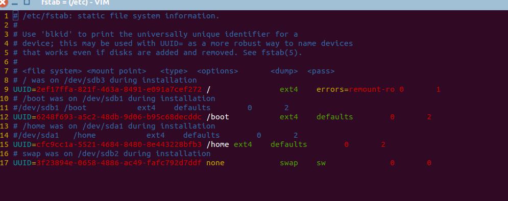The width and height of the screenshot is (508, 201).
Task: Click ext4 type on the /home line
Action: [243, 144]
